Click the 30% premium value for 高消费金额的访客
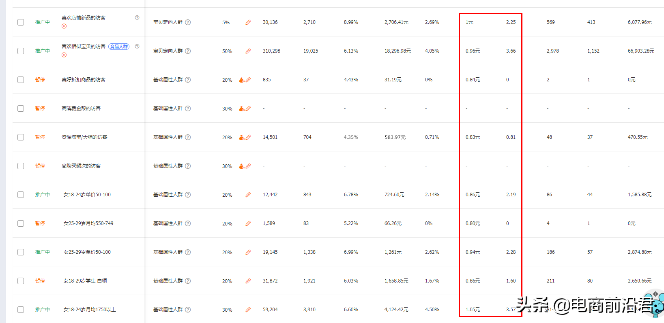The width and height of the screenshot is (664, 323). [227, 109]
